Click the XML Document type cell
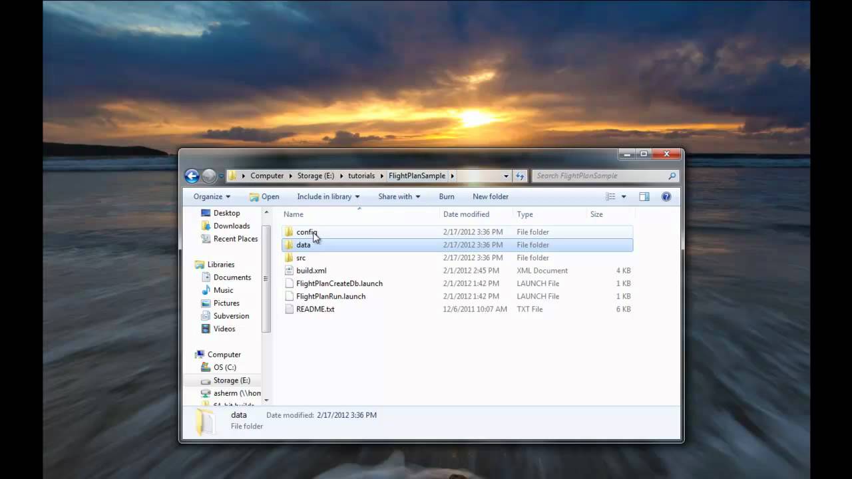 click(x=542, y=271)
